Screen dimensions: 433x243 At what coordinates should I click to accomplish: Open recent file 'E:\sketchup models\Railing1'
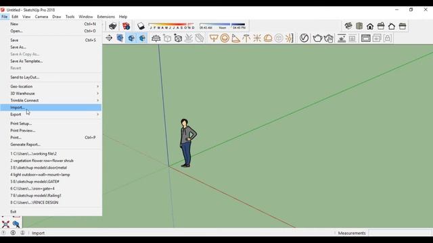pyautogui.click(x=51, y=196)
